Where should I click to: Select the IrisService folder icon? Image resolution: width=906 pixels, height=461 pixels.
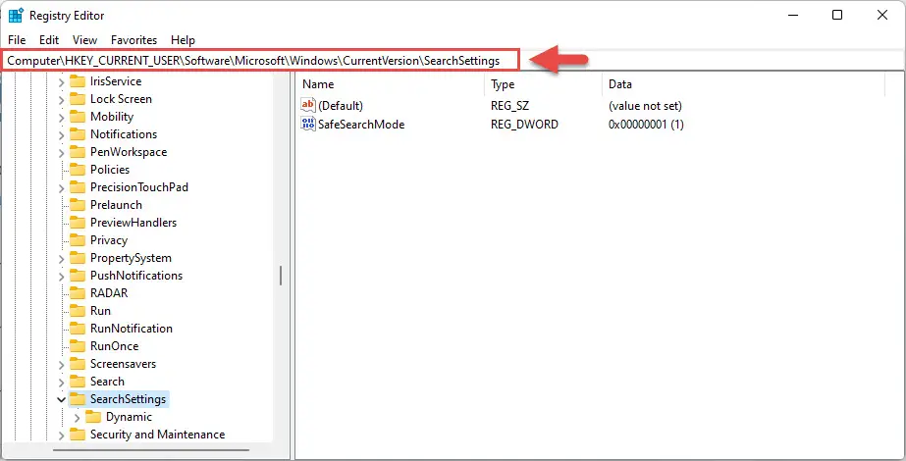pyautogui.click(x=78, y=81)
